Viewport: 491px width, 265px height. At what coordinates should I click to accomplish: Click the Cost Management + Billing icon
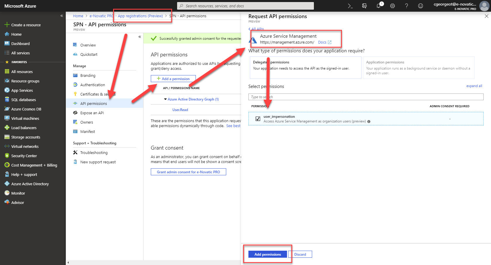coord(7,165)
